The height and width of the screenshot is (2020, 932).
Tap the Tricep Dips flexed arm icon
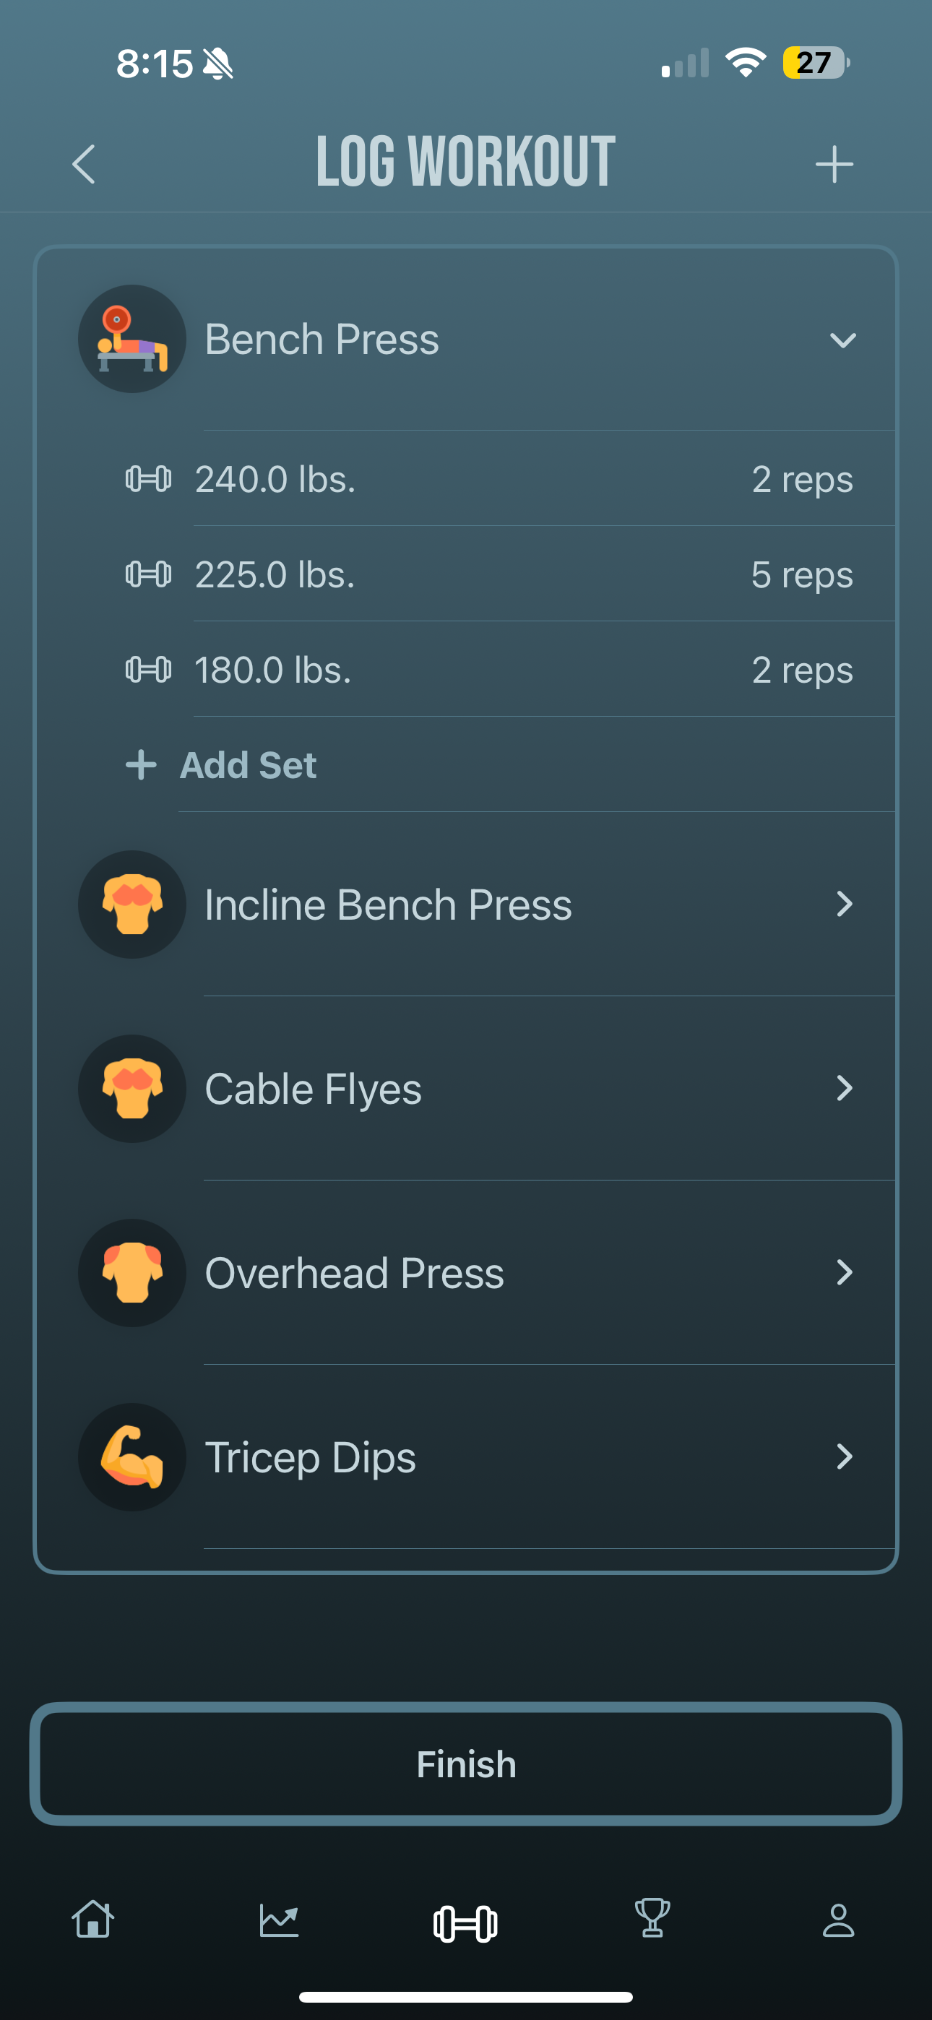click(131, 1457)
